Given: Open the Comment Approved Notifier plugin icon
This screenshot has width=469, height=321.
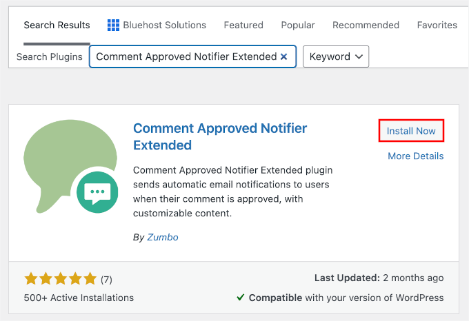Looking at the screenshot, I should [71, 166].
